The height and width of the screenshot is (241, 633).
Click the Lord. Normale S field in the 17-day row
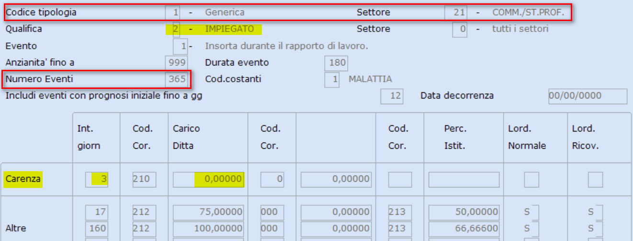click(x=531, y=212)
